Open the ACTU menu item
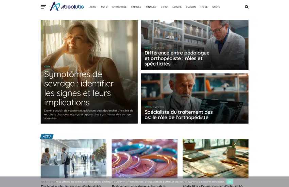 [92, 7]
